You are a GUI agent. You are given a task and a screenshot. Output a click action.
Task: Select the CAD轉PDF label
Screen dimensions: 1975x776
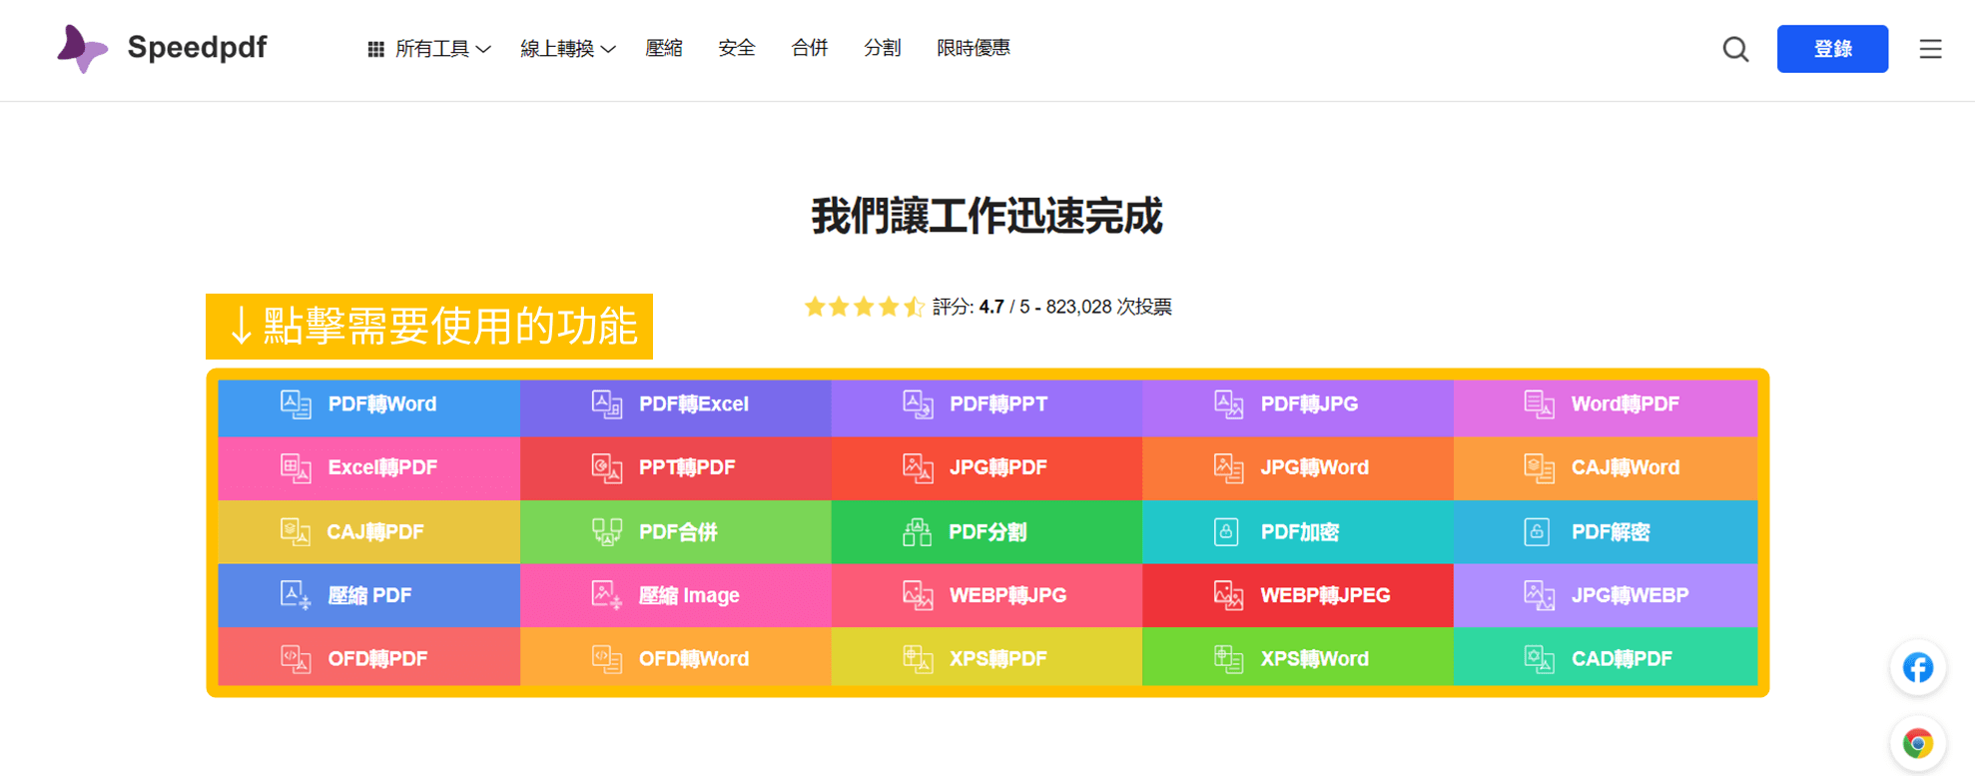click(x=1622, y=659)
